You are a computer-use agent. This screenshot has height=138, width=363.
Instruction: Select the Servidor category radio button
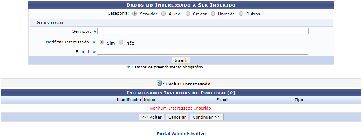(x=135, y=14)
